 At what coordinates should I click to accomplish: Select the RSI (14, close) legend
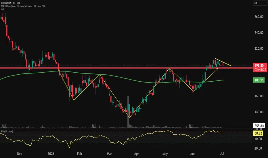(7, 131)
